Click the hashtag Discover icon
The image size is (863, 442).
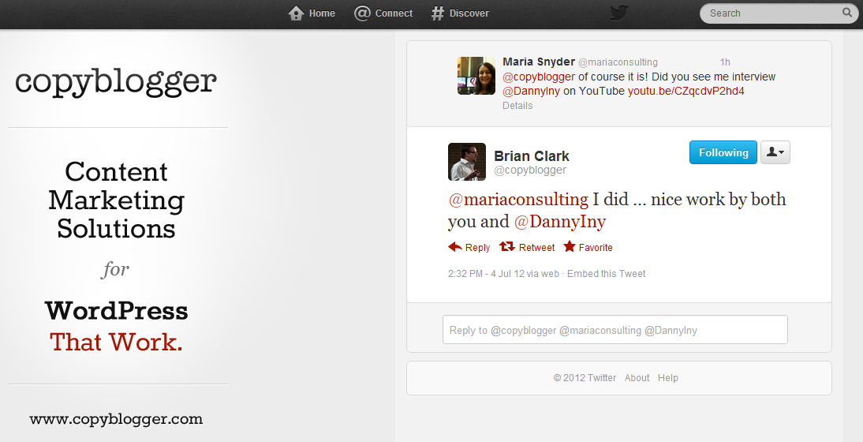point(438,13)
